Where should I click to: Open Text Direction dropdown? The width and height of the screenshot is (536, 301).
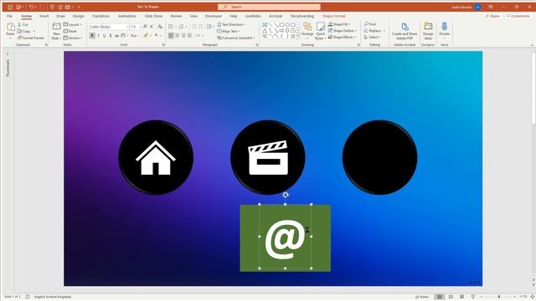(x=231, y=24)
